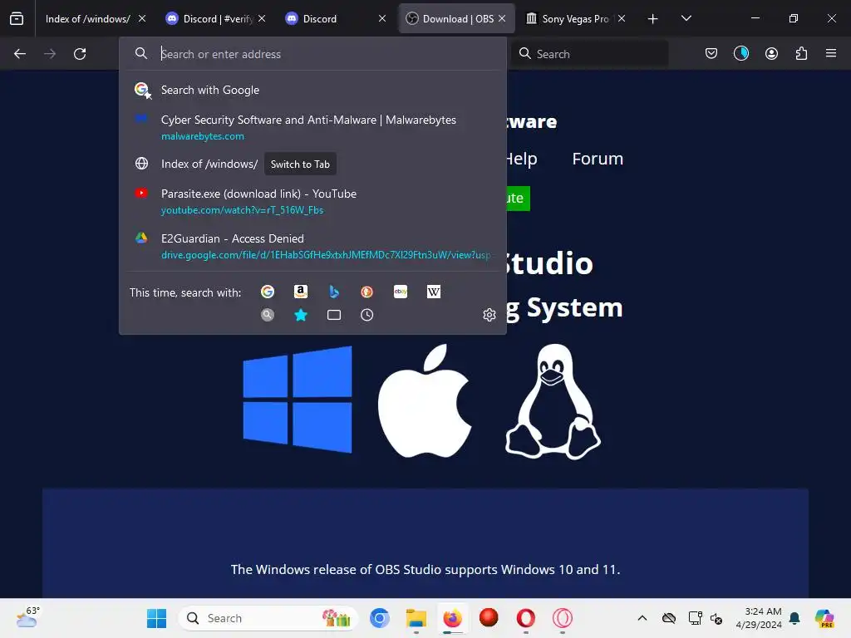
Task: Search this time with eBay icon
Action: pyautogui.click(x=401, y=292)
